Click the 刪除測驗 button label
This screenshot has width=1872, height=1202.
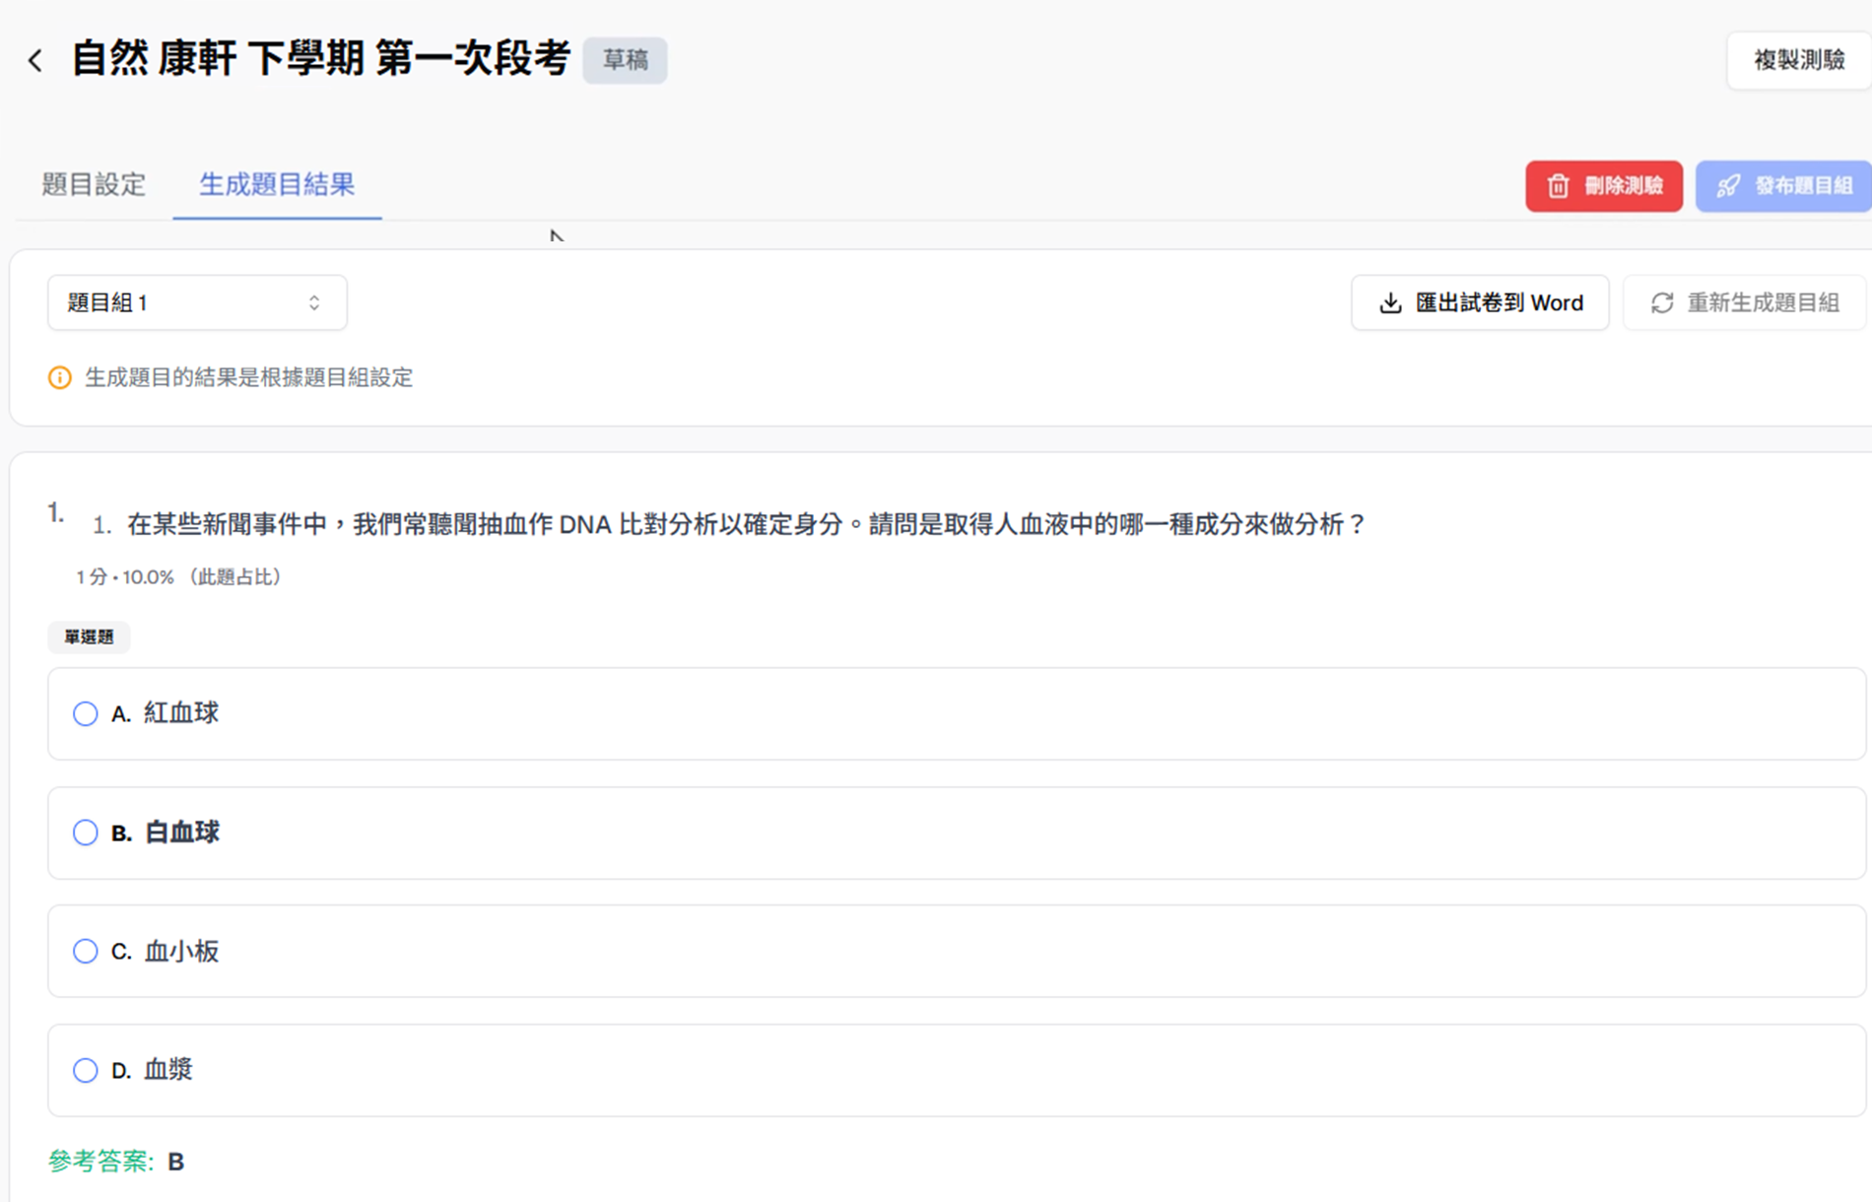pos(1623,186)
